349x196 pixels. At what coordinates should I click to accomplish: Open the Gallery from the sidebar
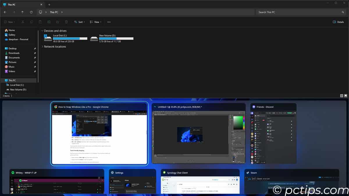pos(12,35)
